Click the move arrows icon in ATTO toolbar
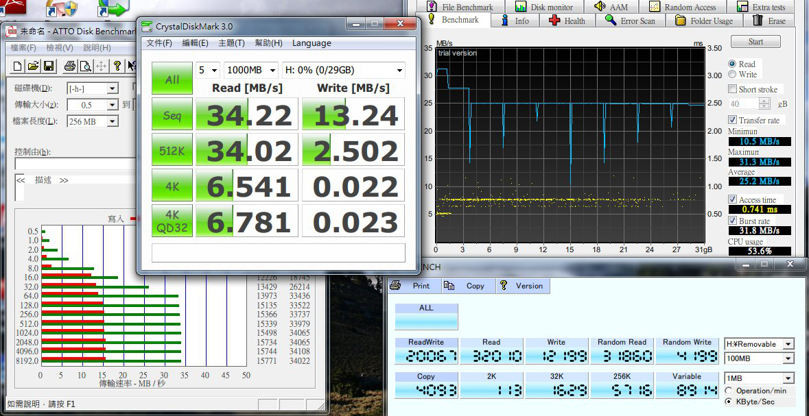 [x=101, y=66]
